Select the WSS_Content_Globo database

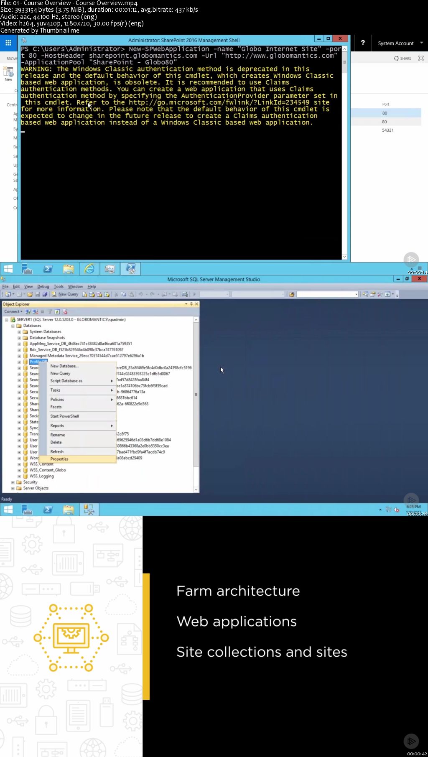pyautogui.click(x=48, y=470)
